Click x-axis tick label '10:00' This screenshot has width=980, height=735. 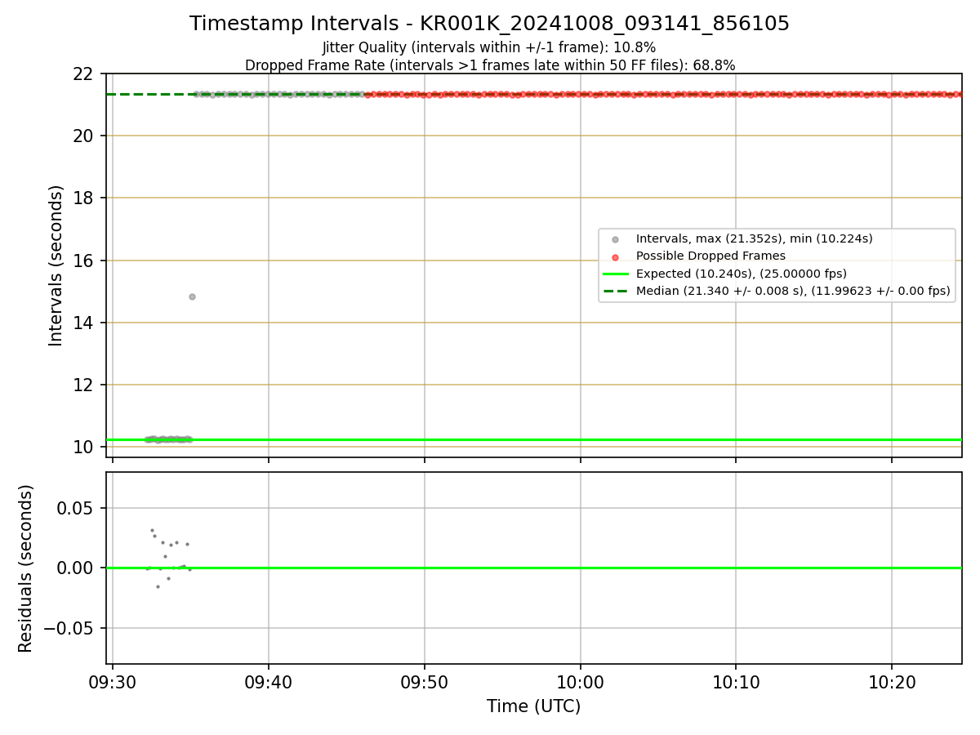(581, 681)
